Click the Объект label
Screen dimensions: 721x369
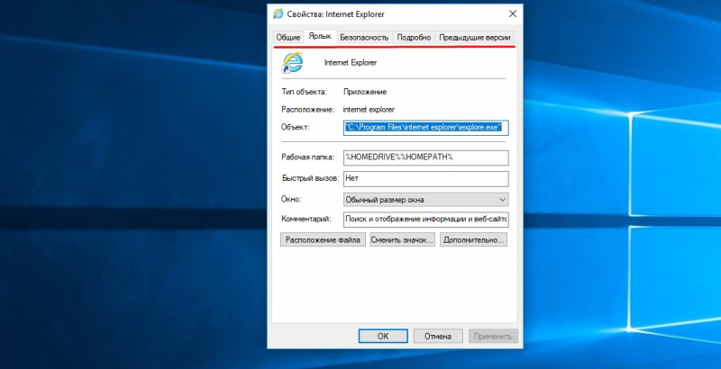296,127
